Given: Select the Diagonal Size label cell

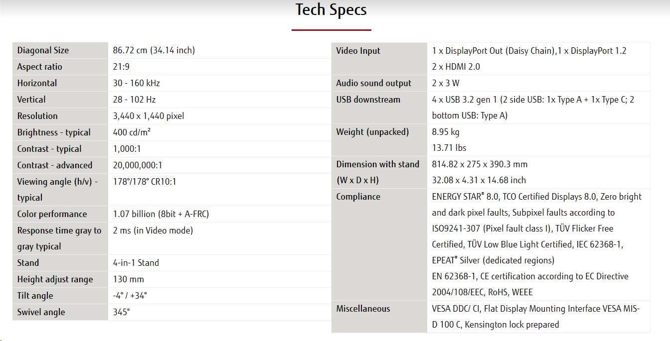Looking at the screenshot, I should (60, 50).
